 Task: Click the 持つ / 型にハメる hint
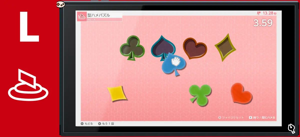pos(262,118)
